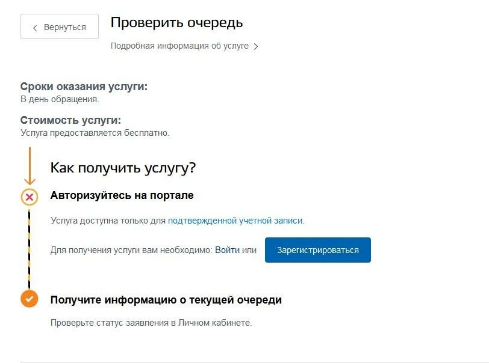Viewport: 489px width, 363px height.
Task: Click the red cross step status icon
Action: [30, 197]
